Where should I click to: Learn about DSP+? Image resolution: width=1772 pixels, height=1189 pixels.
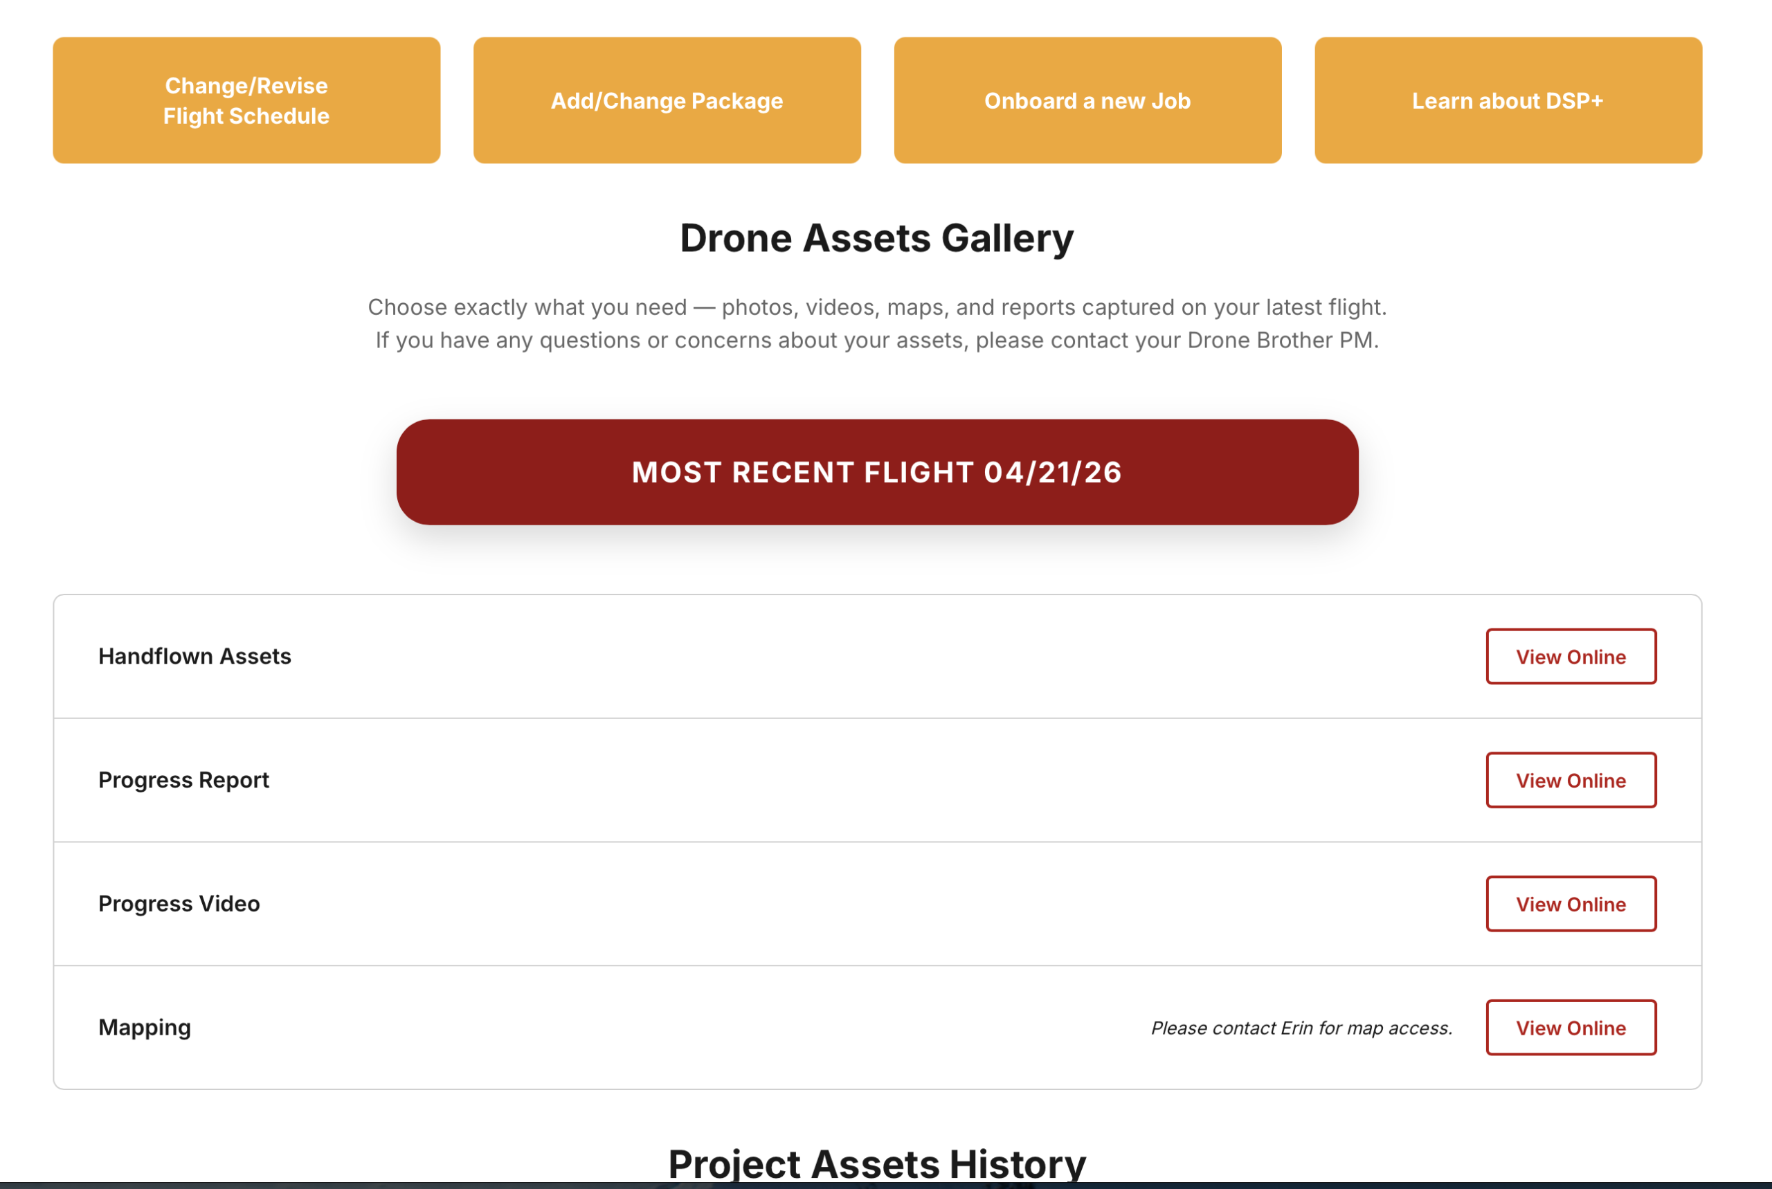(1508, 100)
